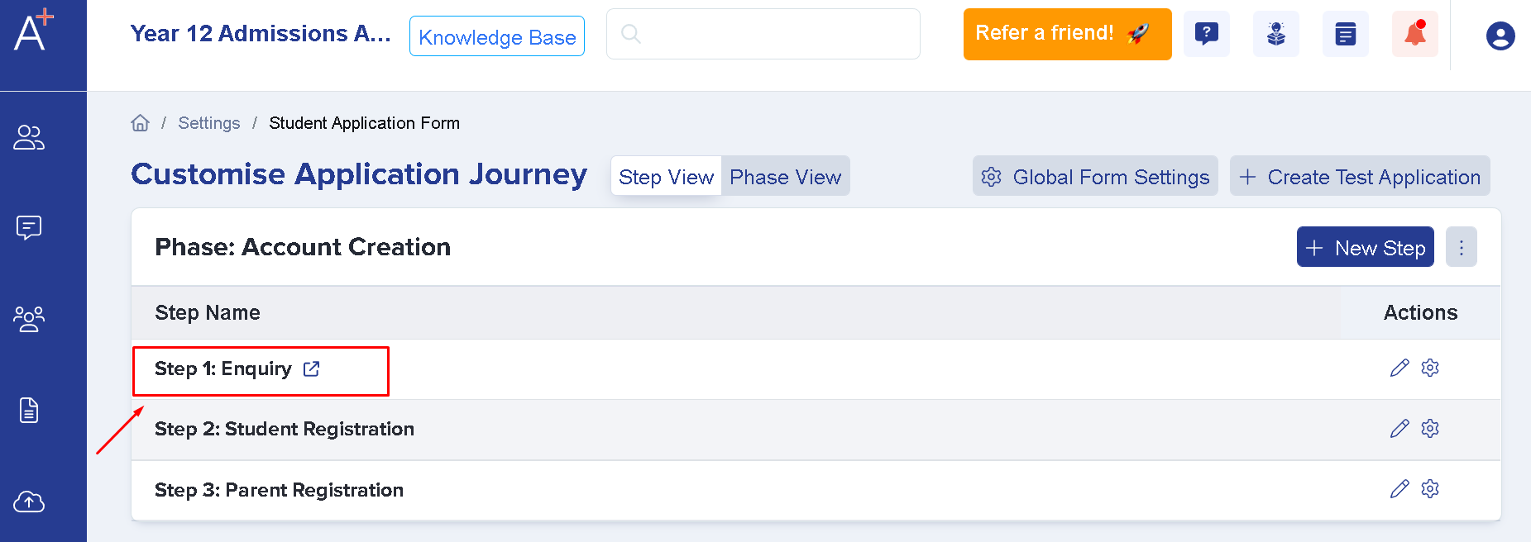Click Create Test Application button

tap(1360, 177)
